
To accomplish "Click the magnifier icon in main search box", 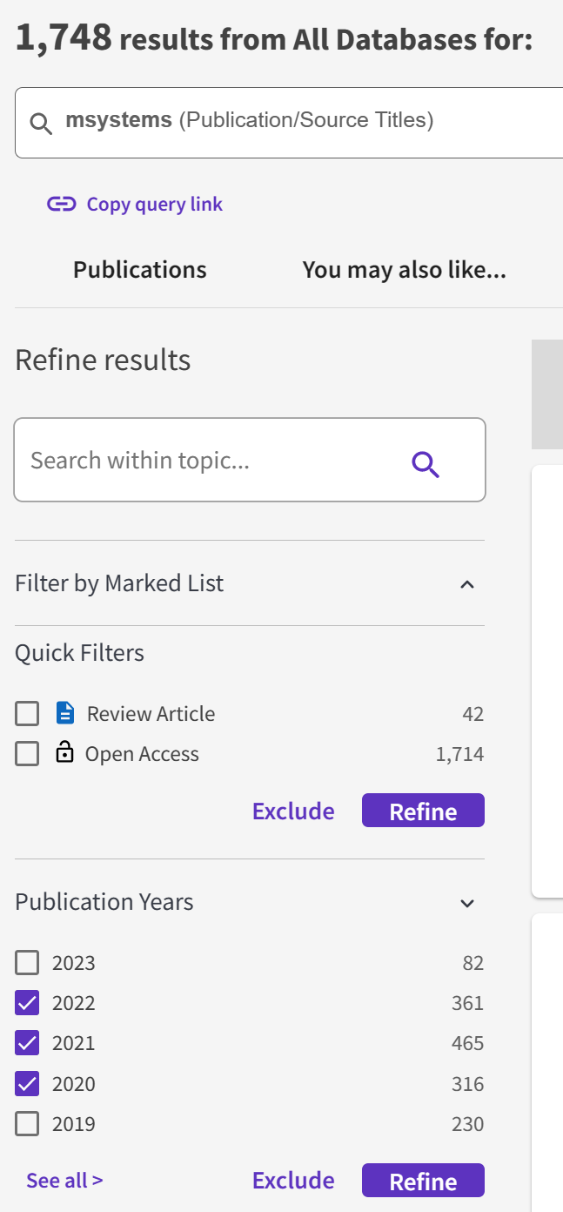I will (41, 123).
